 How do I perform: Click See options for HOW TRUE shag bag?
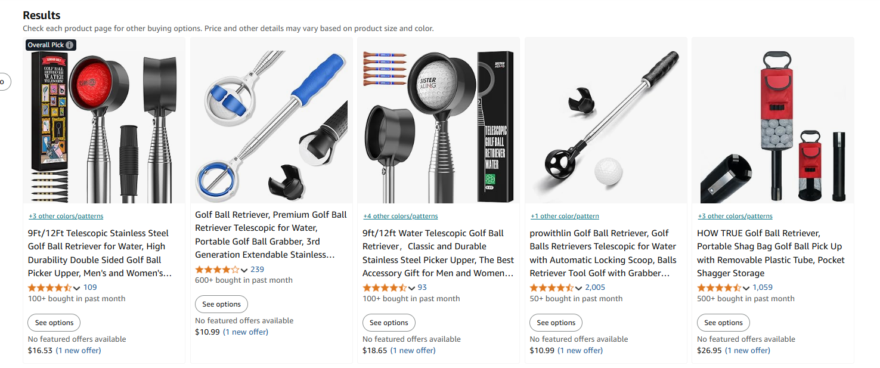coord(723,323)
